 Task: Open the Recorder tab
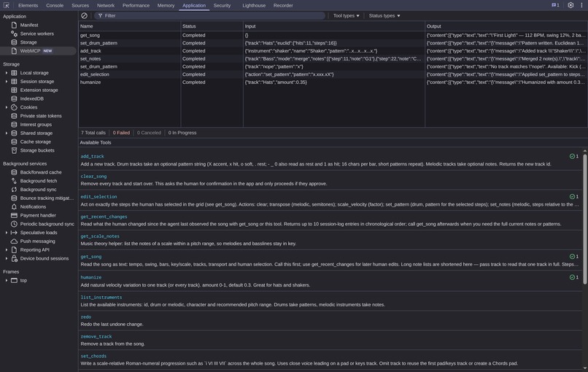(283, 5)
